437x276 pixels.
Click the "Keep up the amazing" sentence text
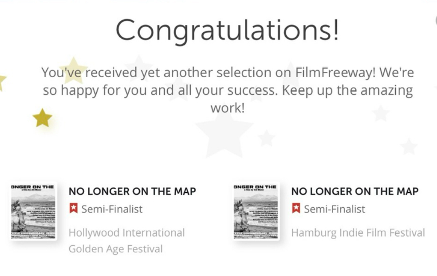point(347,90)
